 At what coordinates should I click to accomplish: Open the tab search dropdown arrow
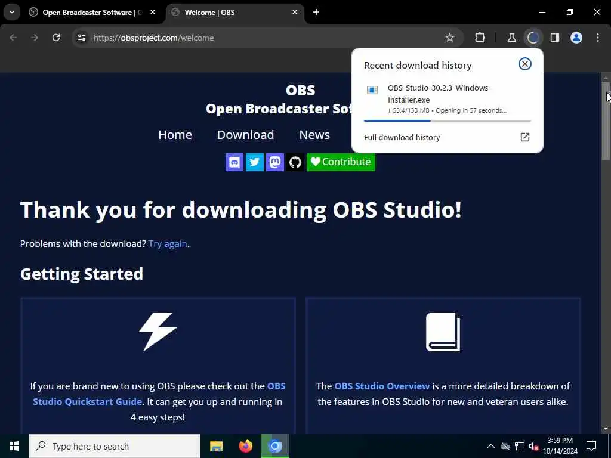(x=12, y=12)
